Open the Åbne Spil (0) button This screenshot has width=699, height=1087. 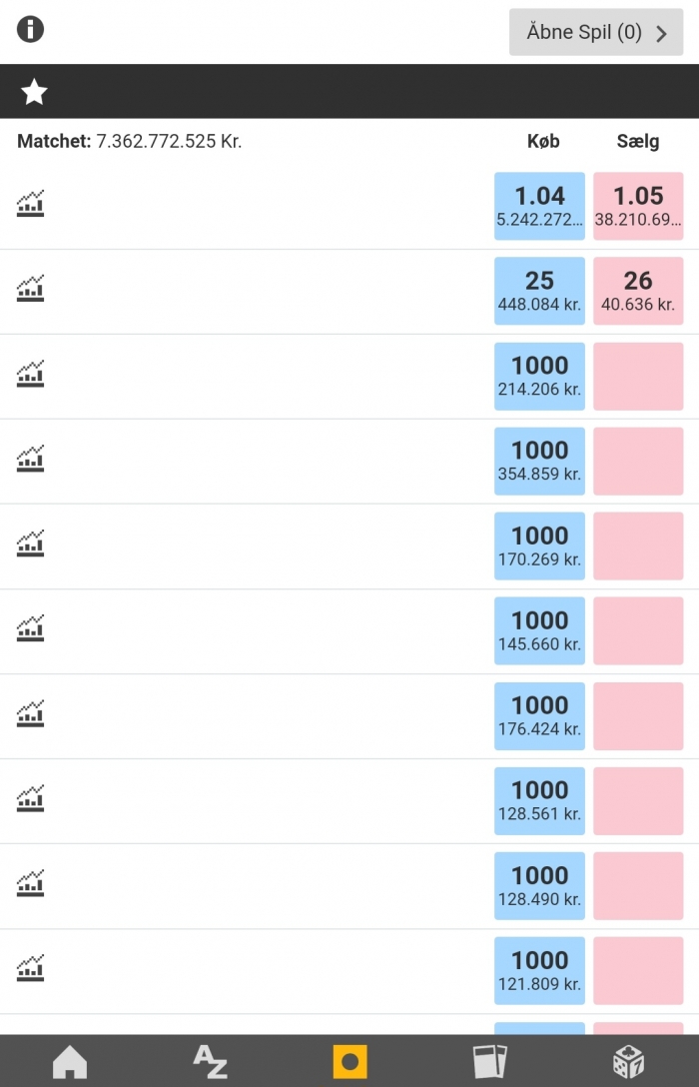point(596,32)
